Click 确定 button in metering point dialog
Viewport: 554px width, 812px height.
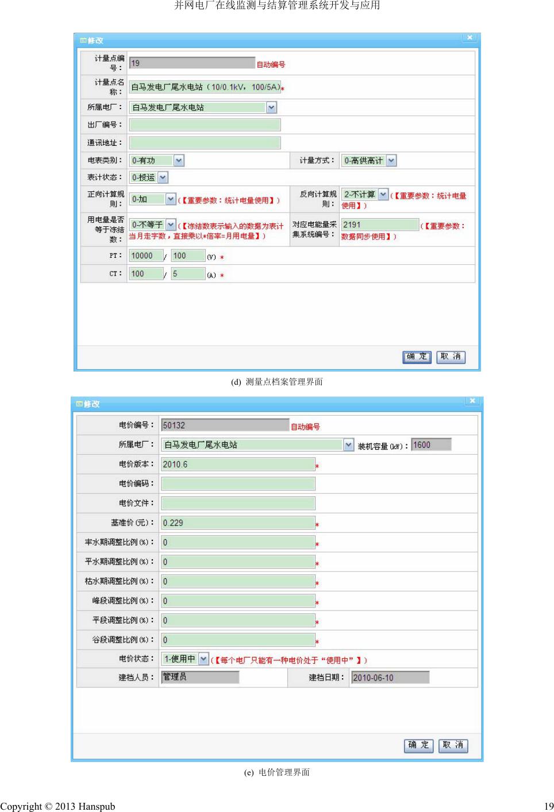[417, 357]
